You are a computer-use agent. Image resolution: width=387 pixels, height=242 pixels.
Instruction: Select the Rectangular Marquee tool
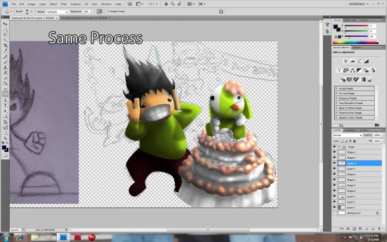[5, 30]
